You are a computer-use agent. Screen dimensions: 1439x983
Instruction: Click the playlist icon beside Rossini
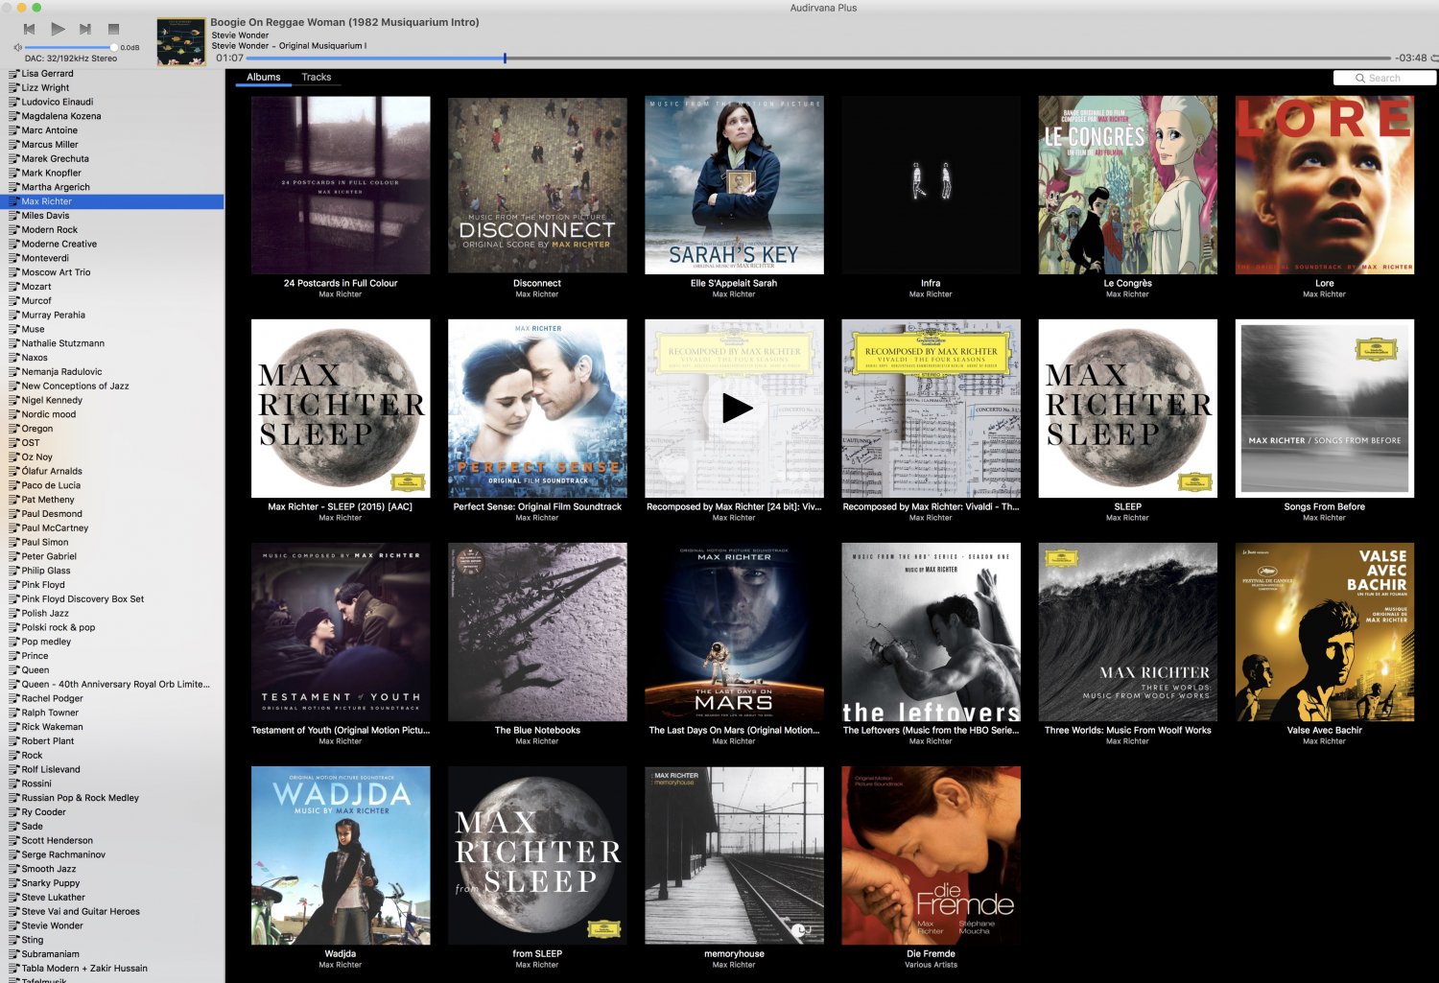pos(13,784)
